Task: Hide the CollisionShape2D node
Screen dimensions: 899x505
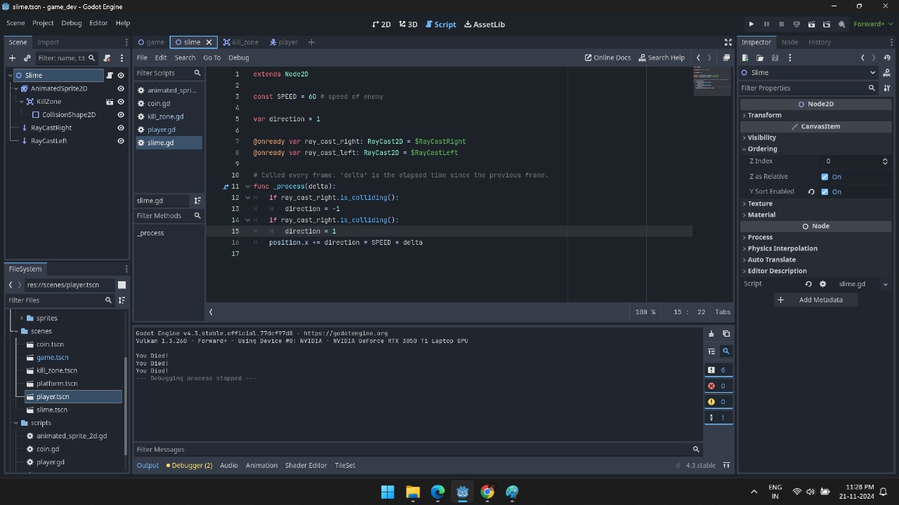Action: pyautogui.click(x=121, y=114)
